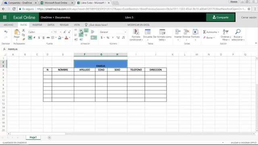Image resolution: width=258 pixels, height=145 pixels.
Task: Cut selection with the scissors icon
Action: click(x=23, y=31)
